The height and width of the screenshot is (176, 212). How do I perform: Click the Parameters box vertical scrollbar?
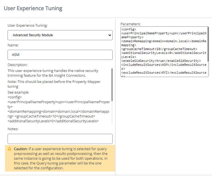(208, 44)
